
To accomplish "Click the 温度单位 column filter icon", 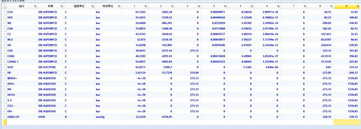I will click(x=92, y=6).
